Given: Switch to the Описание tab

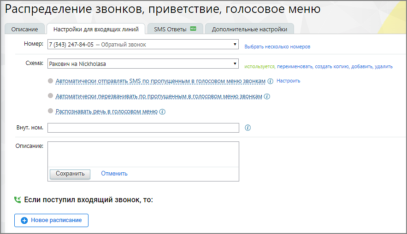Looking at the screenshot, I should click(x=24, y=29).
